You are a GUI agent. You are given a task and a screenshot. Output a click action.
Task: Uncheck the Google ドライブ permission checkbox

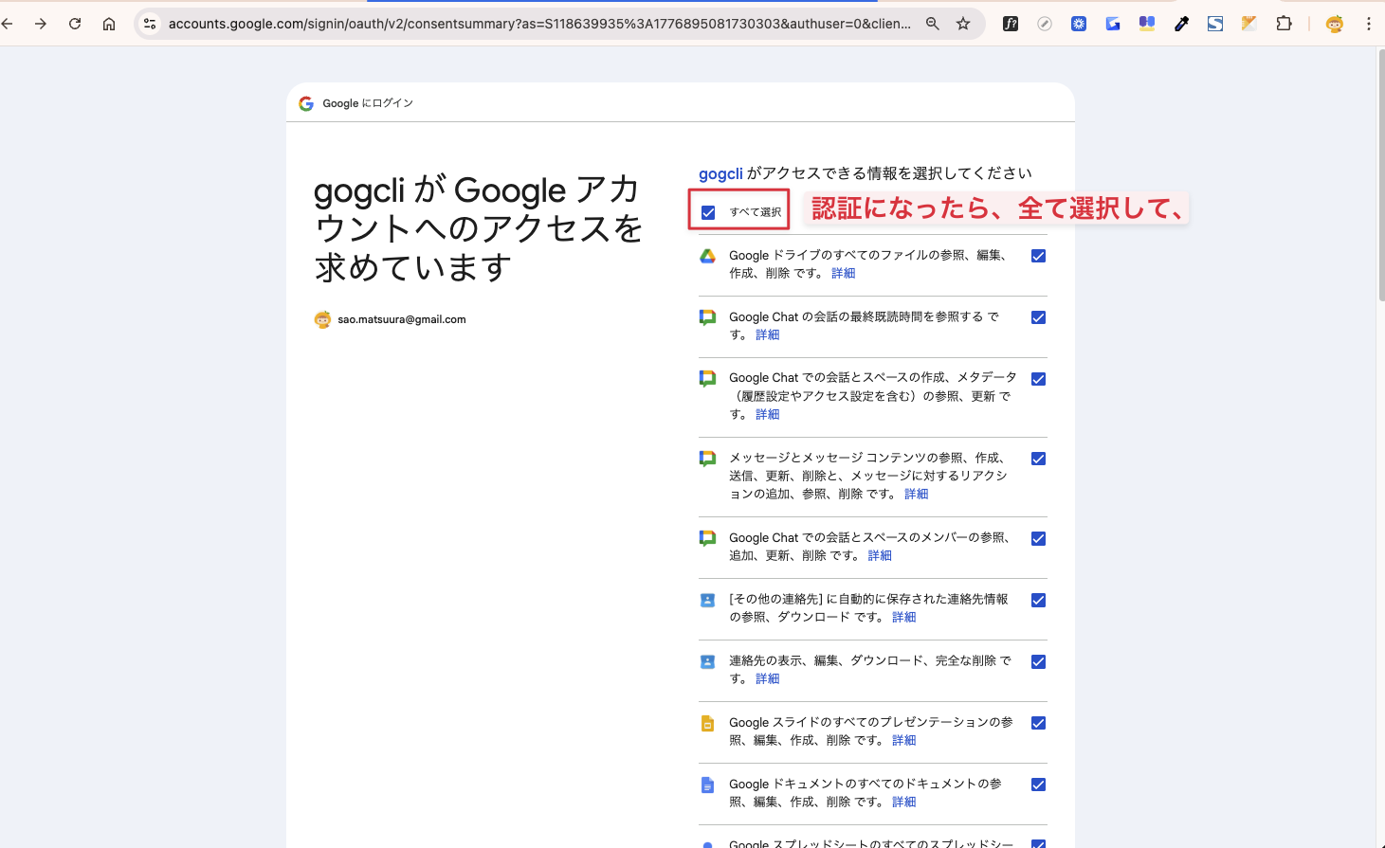click(x=1038, y=256)
